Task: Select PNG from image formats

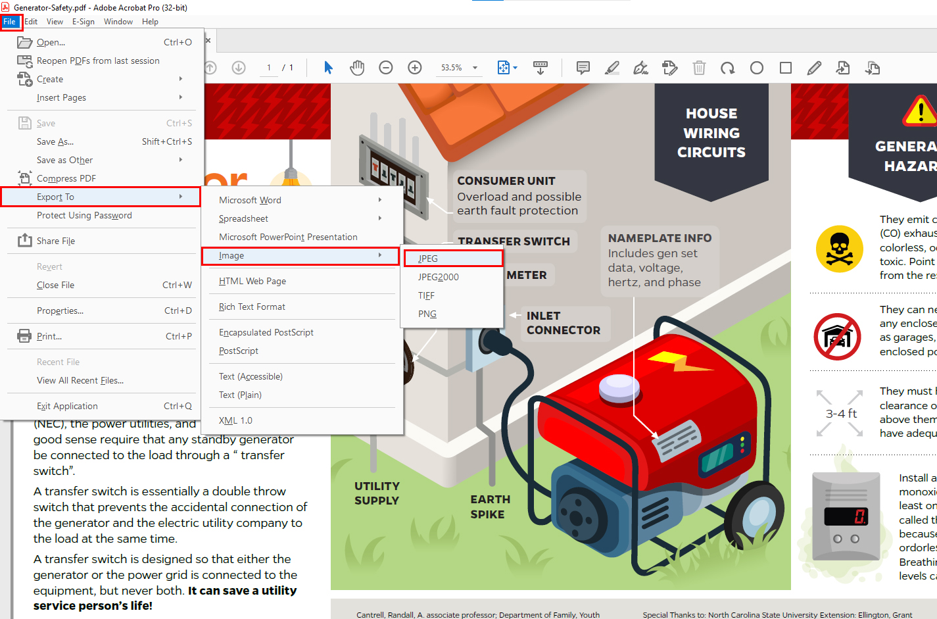Action: [x=427, y=314]
